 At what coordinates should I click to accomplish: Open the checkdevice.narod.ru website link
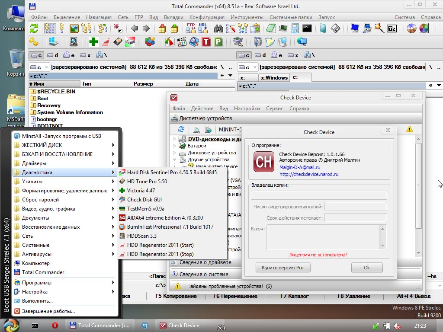tap(309, 174)
